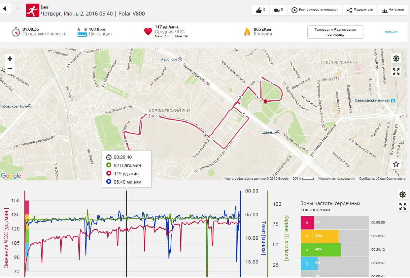Click kilometer marker 8 on route
The height and width of the screenshot is (278, 410).
pyautogui.click(x=212, y=139)
